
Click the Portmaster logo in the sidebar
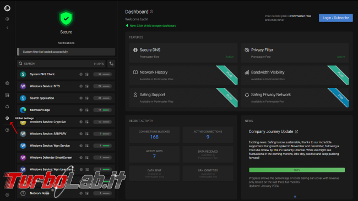click(7, 8)
